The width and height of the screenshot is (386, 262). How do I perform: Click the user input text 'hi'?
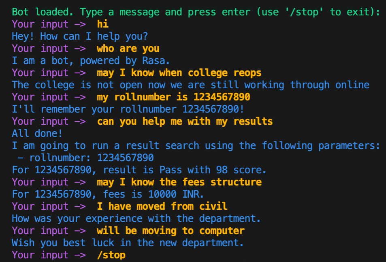pyautogui.click(x=103, y=24)
